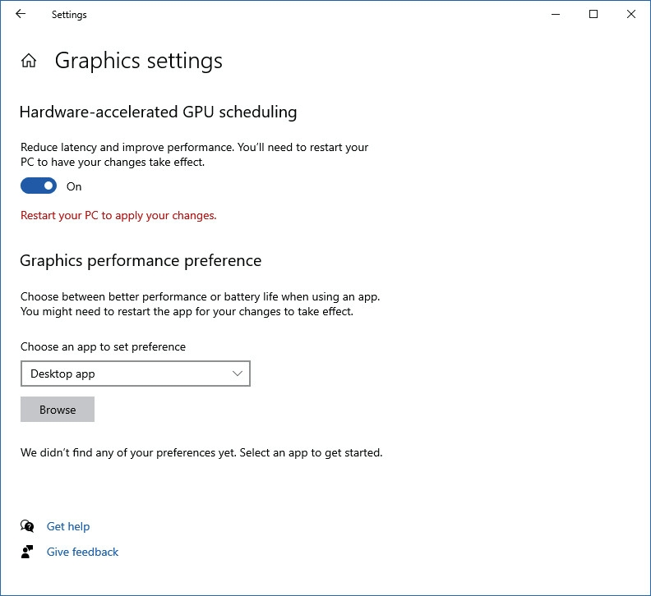Click the Settings window title text

[x=69, y=14]
